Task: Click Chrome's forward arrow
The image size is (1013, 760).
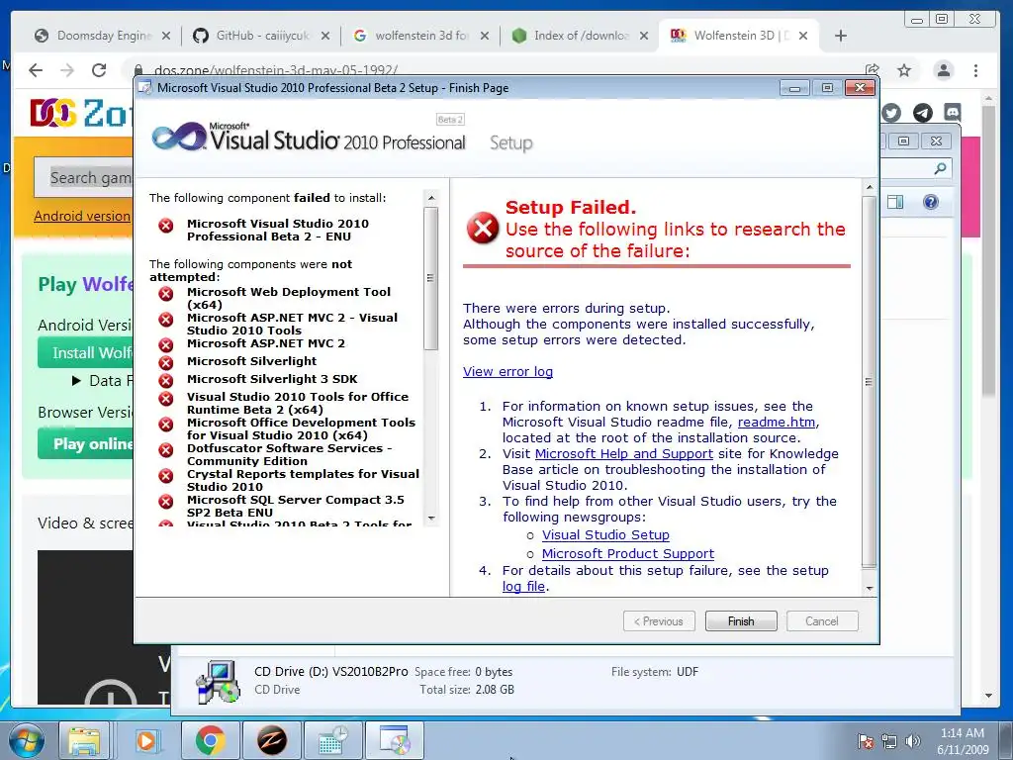Action: [67, 70]
